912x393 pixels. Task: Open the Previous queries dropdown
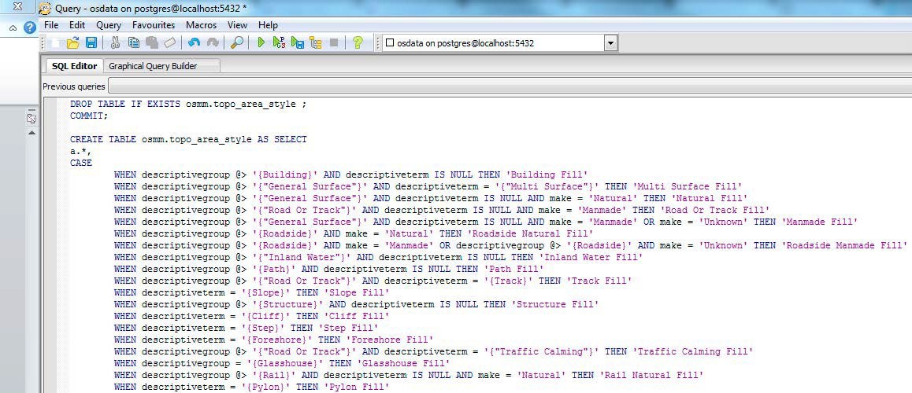(x=510, y=86)
